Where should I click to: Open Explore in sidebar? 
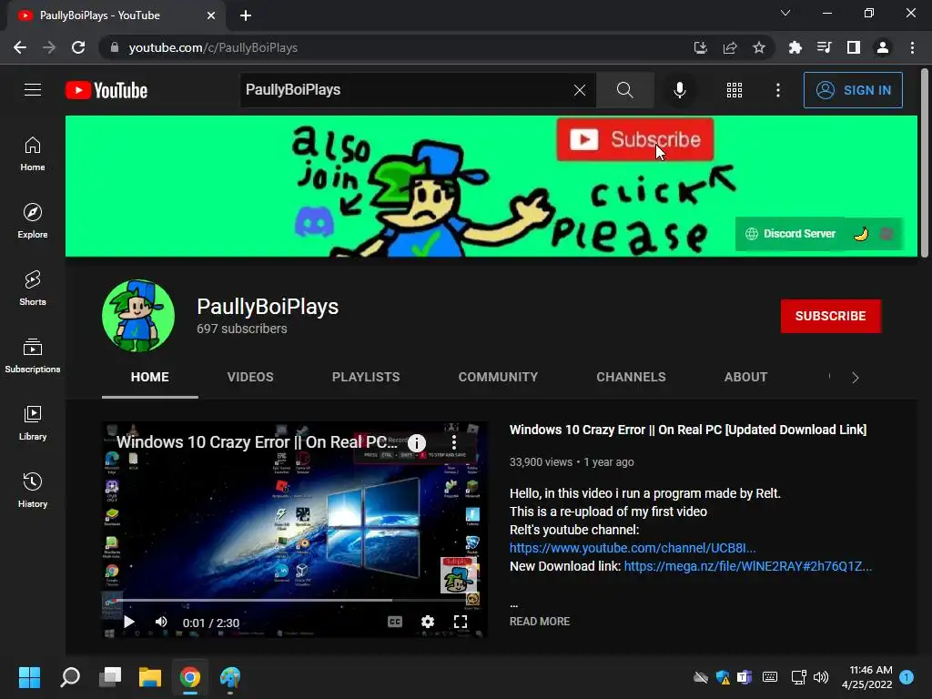(x=33, y=221)
